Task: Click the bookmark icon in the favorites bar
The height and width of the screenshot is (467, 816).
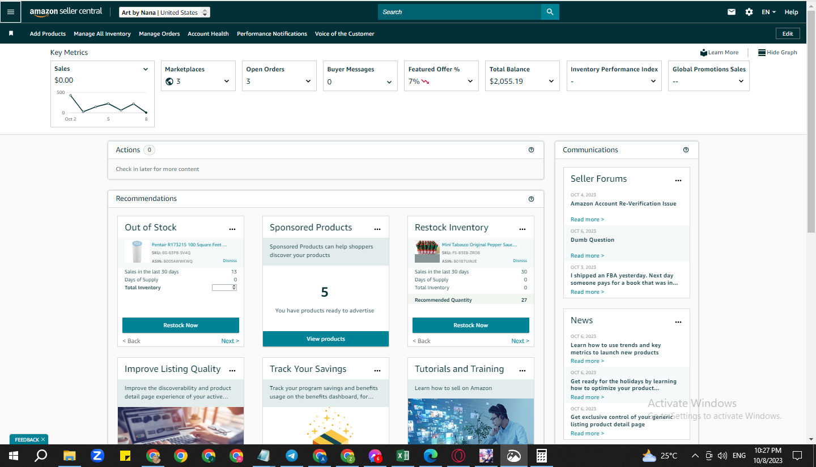Action: coord(11,33)
